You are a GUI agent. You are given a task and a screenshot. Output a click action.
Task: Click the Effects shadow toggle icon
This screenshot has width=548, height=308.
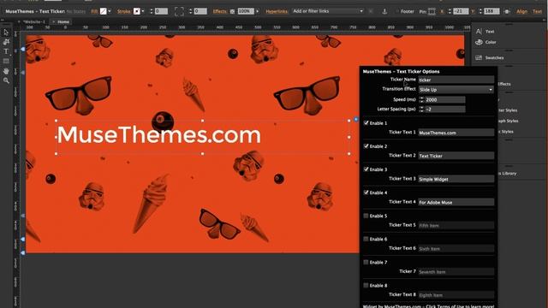click(232, 11)
